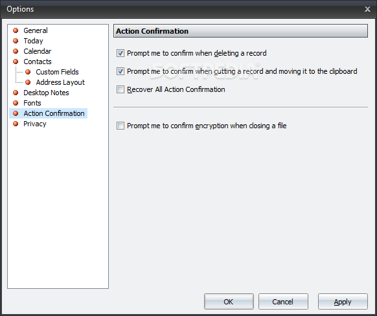377x316 pixels.
Task: Click the OK button
Action: coord(229,301)
